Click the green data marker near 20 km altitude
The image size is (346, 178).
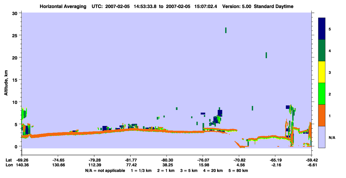click(x=266, y=55)
